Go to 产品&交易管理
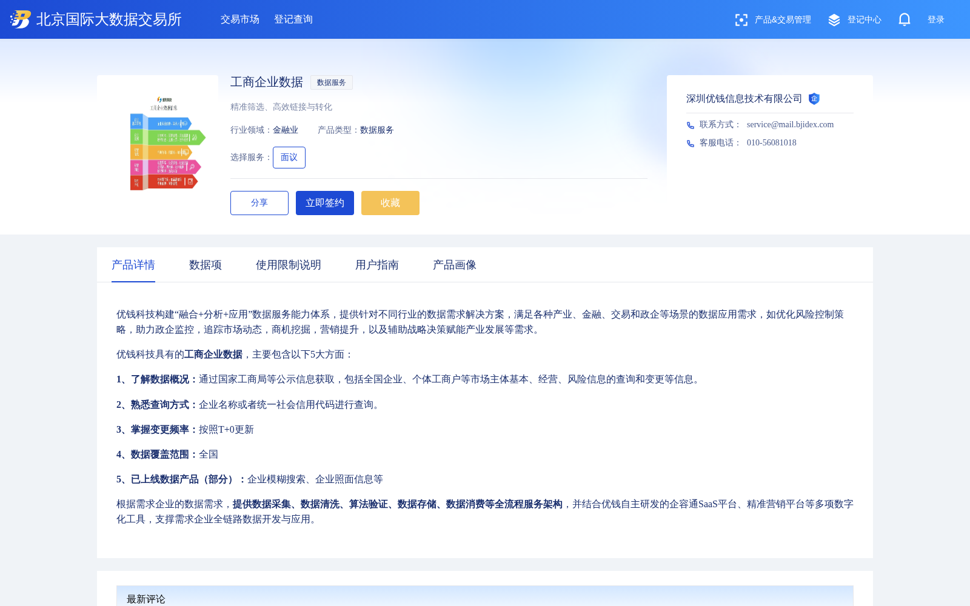 click(x=783, y=20)
